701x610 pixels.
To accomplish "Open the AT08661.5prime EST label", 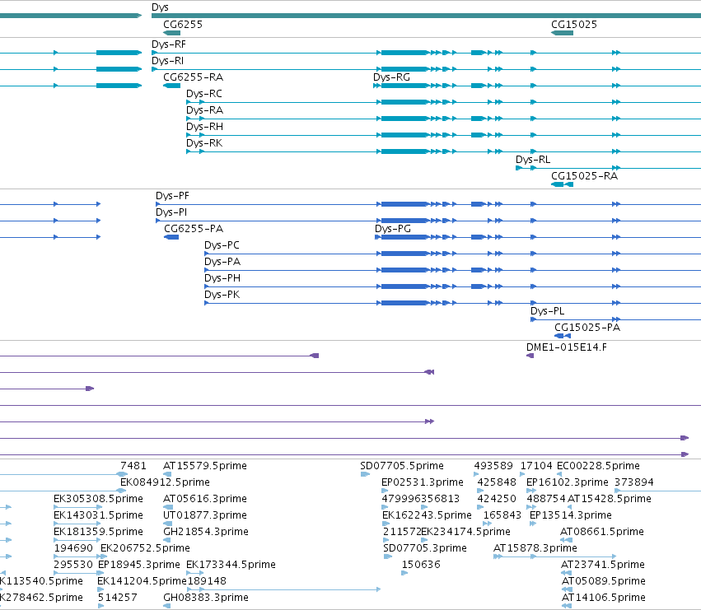I will pyautogui.click(x=602, y=533).
